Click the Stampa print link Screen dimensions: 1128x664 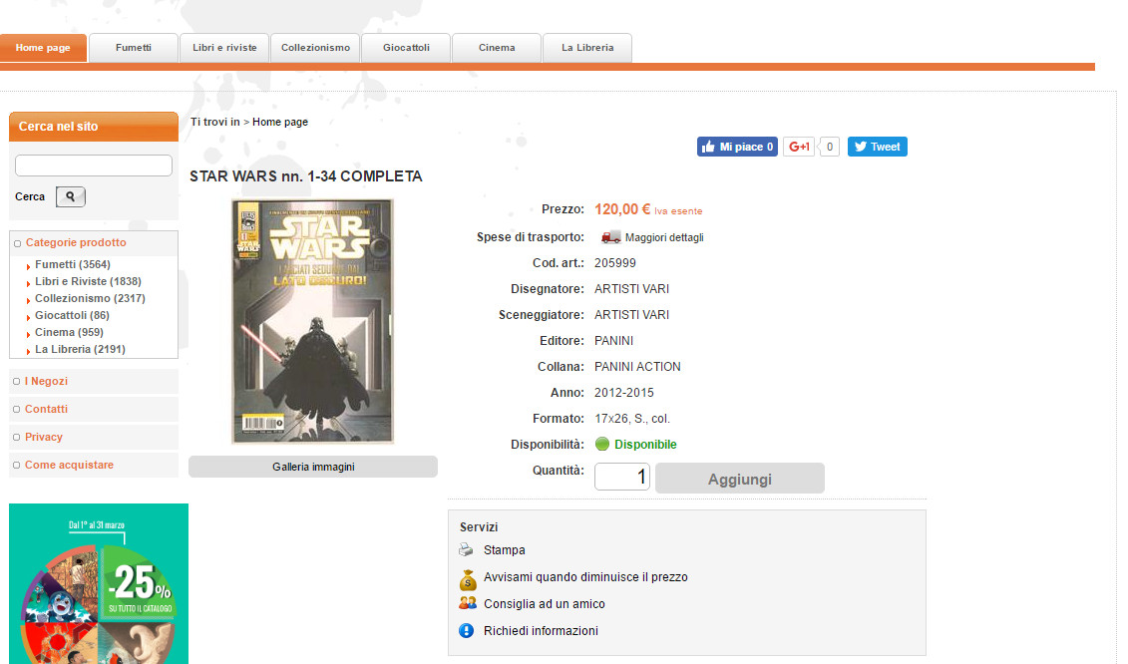coord(505,549)
